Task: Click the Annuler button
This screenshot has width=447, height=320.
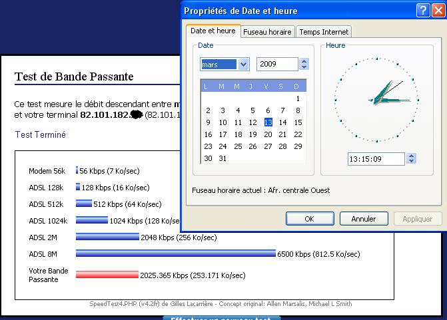Action: (364, 219)
